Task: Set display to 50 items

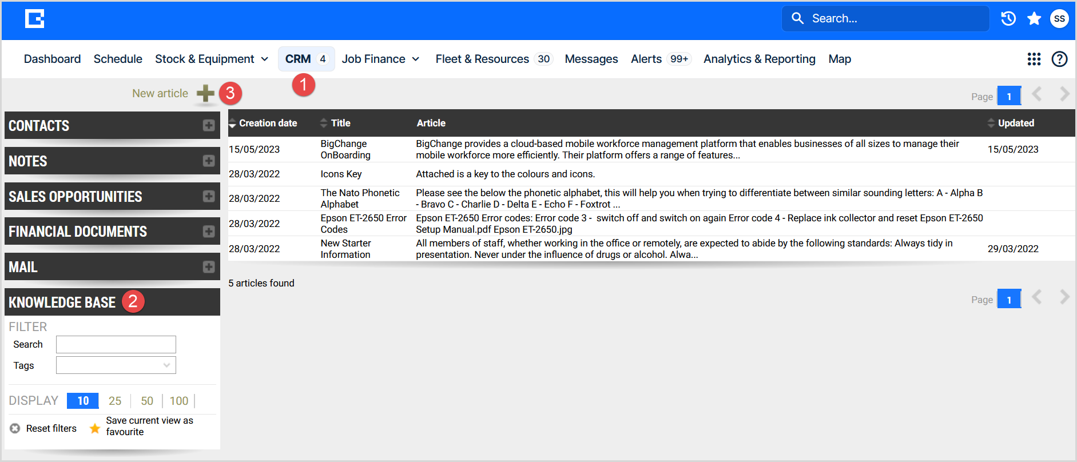Action: coord(147,401)
